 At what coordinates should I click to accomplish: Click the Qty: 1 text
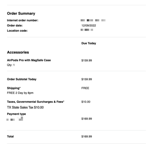click(x=11, y=65)
